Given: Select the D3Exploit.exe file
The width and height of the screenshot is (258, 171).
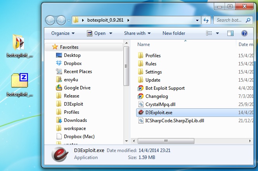Looking at the screenshot, I should (x=195, y=113).
